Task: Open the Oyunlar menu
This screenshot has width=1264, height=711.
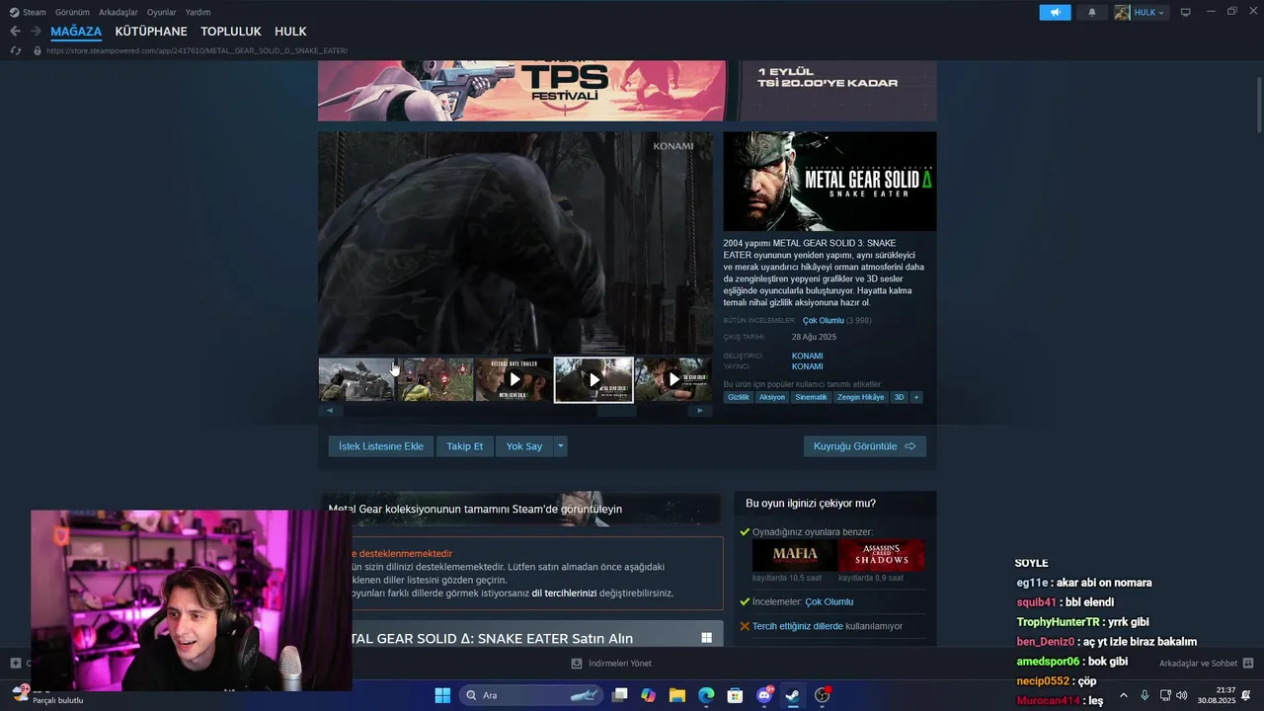Action: [161, 12]
